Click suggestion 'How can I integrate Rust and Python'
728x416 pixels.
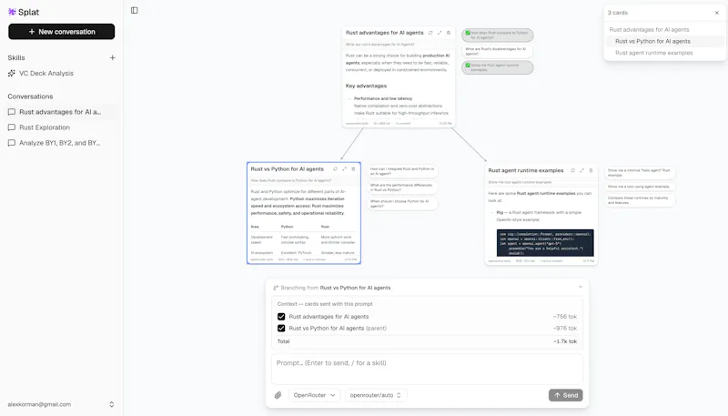[x=402, y=171]
